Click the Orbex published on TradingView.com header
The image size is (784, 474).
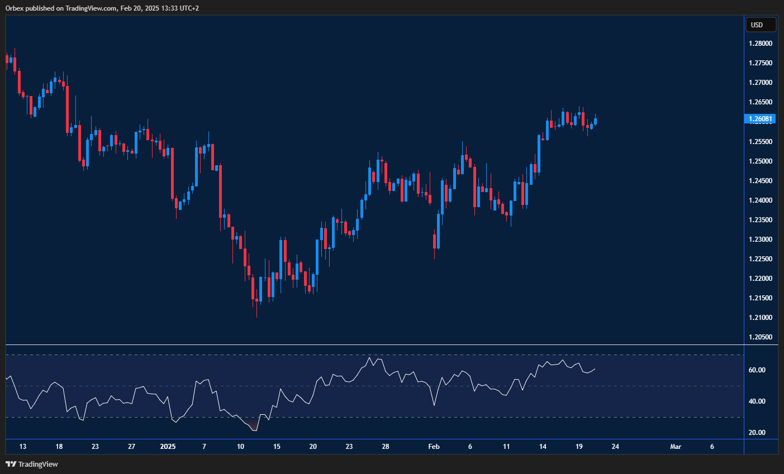coord(102,8)
